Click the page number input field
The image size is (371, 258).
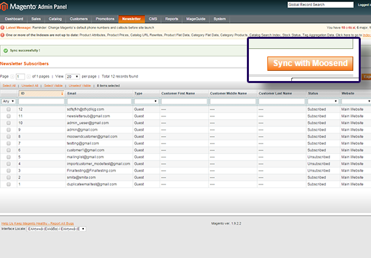pos(20,76)
